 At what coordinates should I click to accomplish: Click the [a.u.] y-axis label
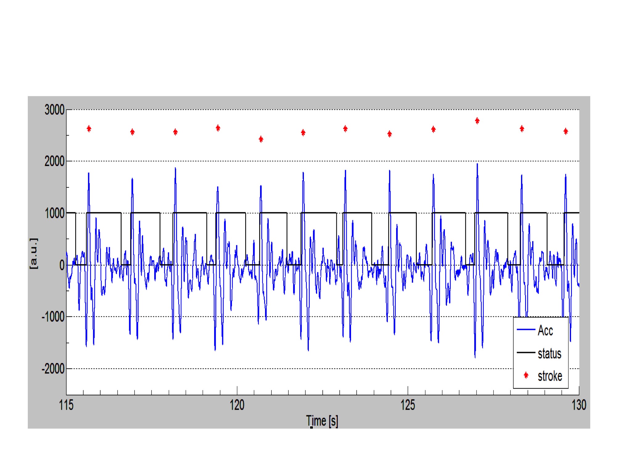pos(34,253)
